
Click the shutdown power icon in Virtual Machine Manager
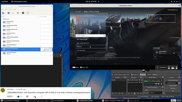pyautogui.click(x=28, y=13)
